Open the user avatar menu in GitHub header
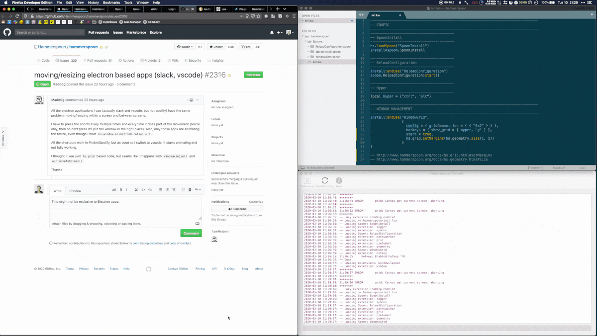Screen dimensions: 597x336 (290, 33)
